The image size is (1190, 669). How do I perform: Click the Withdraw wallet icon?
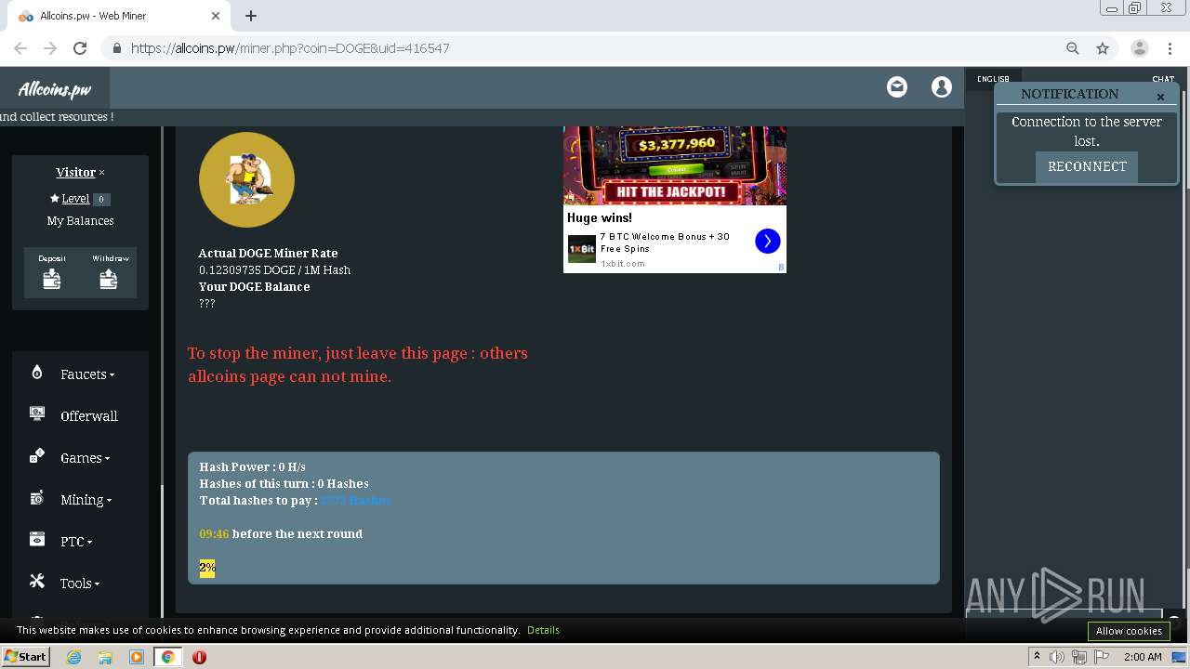[109, 279]
